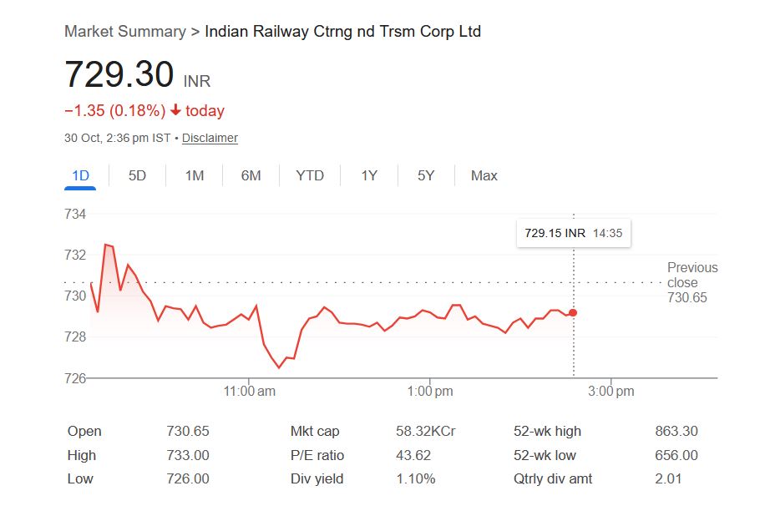Show the 1M price chart
The image size is (760, 506).
194,175
